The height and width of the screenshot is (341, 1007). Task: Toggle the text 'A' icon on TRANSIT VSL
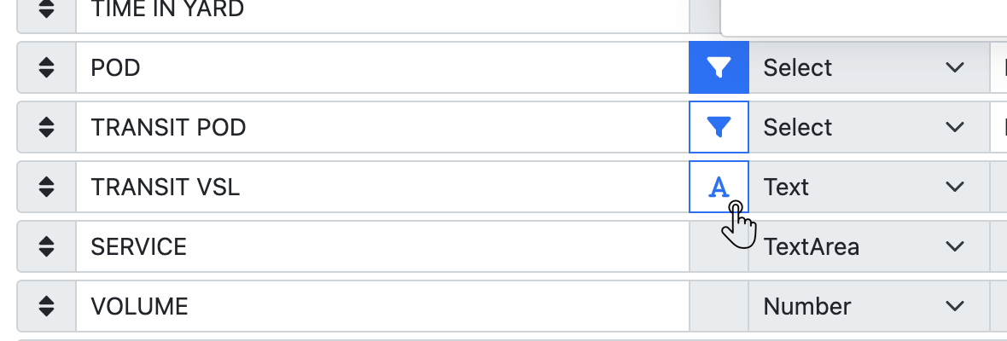point(719,187)
